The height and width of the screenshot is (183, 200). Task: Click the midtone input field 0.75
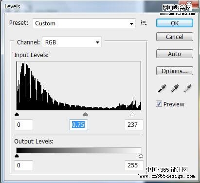coord(78,125)
